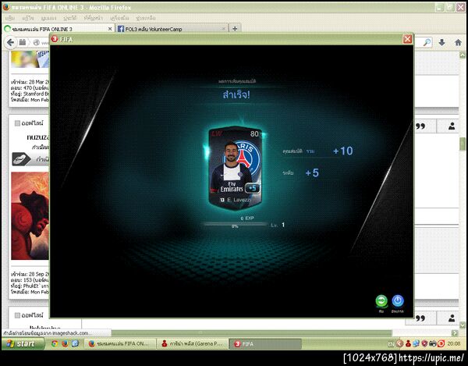Click nuzuza's red character avatar image
This screenshot has width=468, height=366.
click(x=30, y=216)
